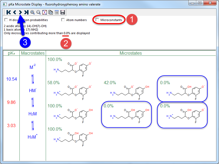Select the 100.0% structure in the M-2 row
Viewport: 219px width, 164px height.
coord(73,69)
